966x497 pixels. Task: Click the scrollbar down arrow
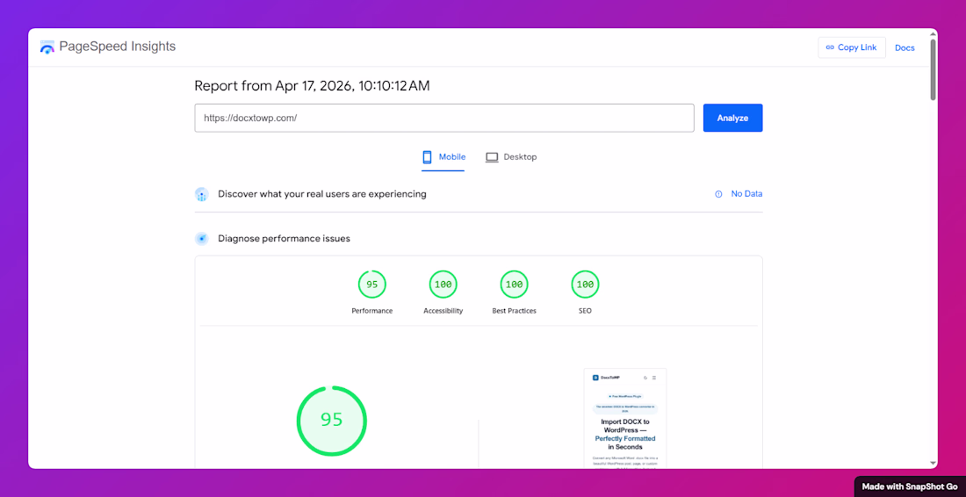click(x=933, y=463)
